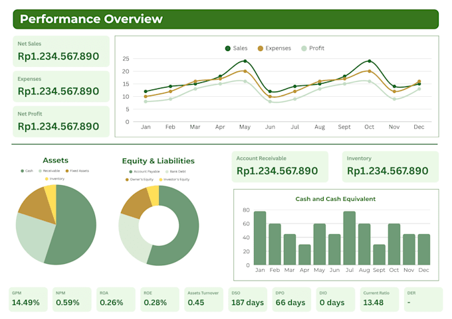Click the Dec bar in the cash chart
Screen dimensions: 452x319
[424, 249]
